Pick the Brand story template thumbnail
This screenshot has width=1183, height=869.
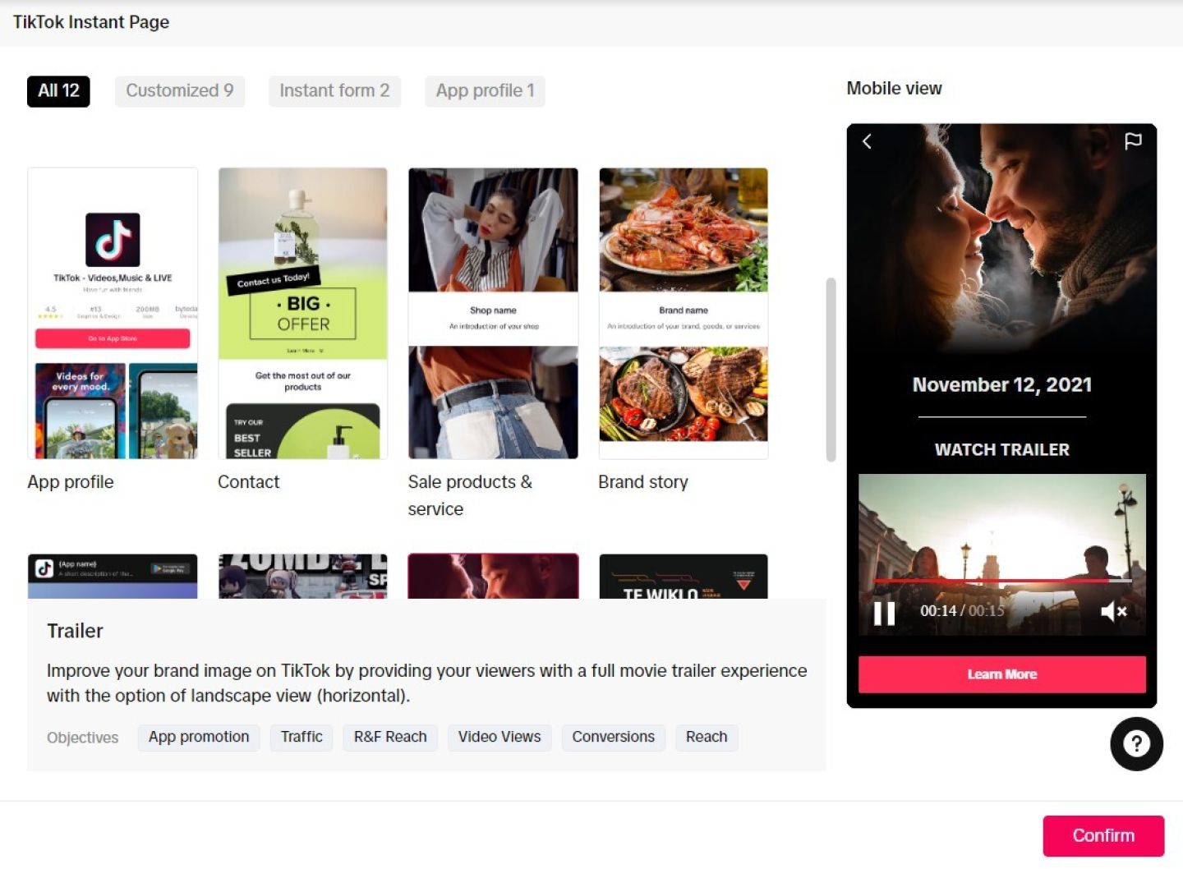pos(684,313)
